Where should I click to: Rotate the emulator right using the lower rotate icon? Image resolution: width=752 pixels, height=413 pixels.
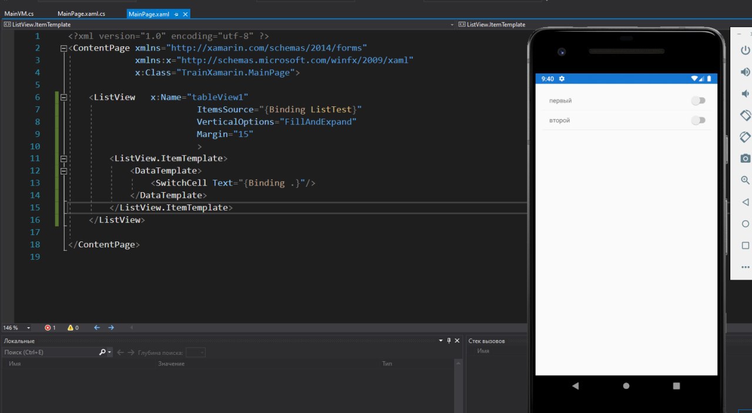click(745, 137)
